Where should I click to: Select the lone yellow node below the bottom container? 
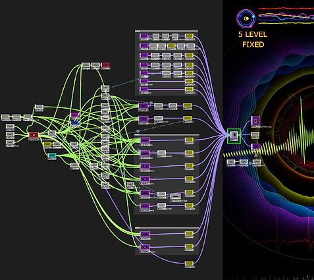(x=189, y=264)
